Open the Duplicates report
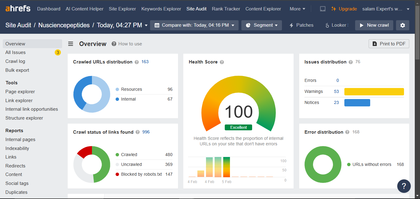Image resolution: width=420 pixels, height=199 pixels. 16,192
